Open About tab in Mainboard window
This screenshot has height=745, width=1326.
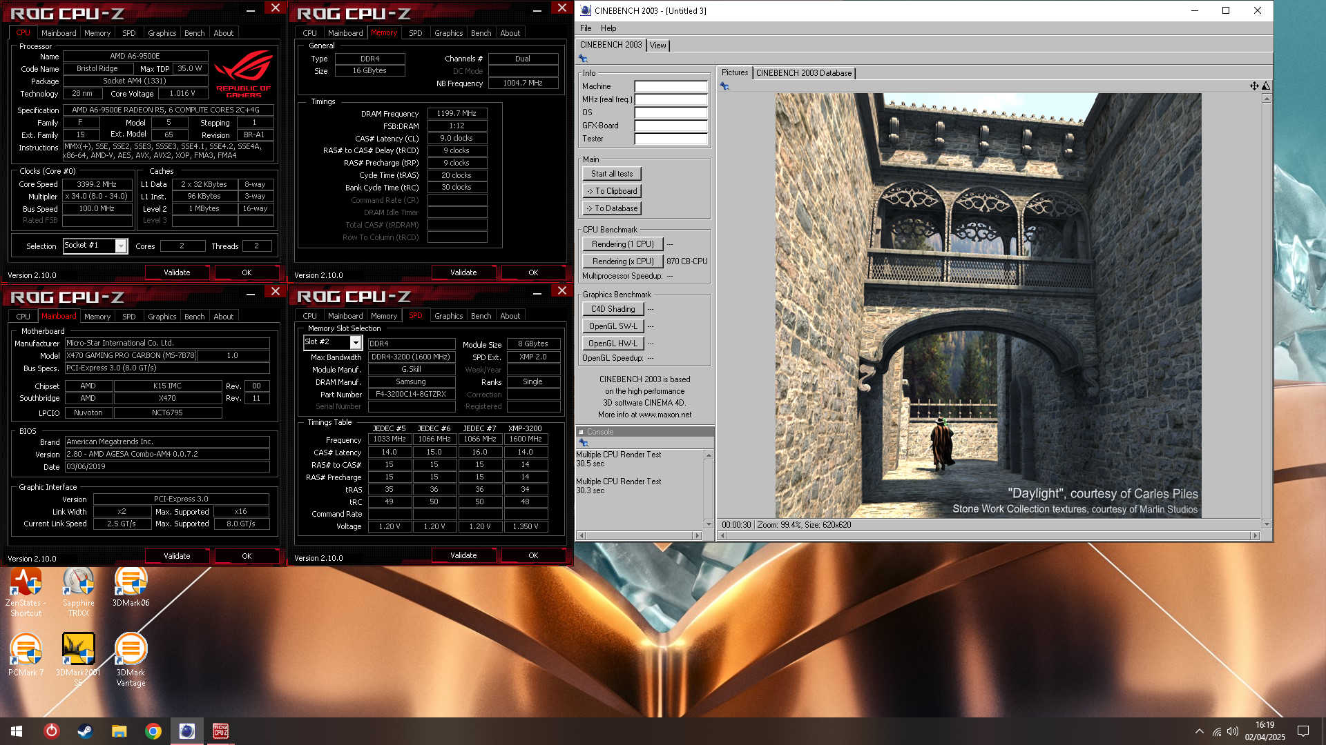point(223,317)
